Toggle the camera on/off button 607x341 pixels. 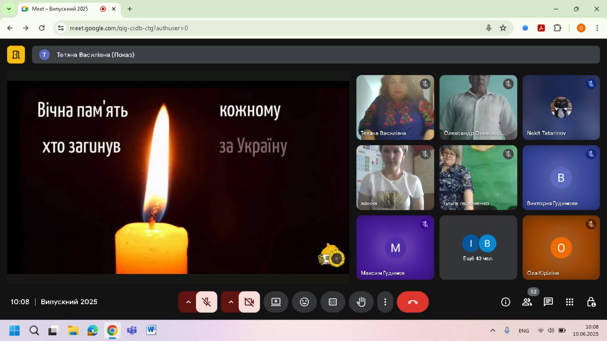pyautogui.click(x=249, y=302)
